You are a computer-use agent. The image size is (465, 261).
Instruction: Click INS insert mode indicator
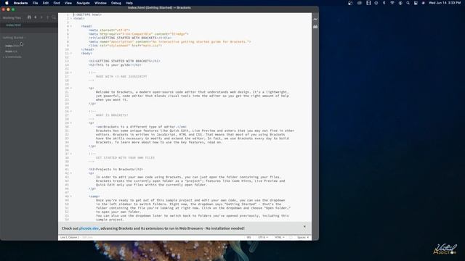pyautogui.click(x=248, y=237)
